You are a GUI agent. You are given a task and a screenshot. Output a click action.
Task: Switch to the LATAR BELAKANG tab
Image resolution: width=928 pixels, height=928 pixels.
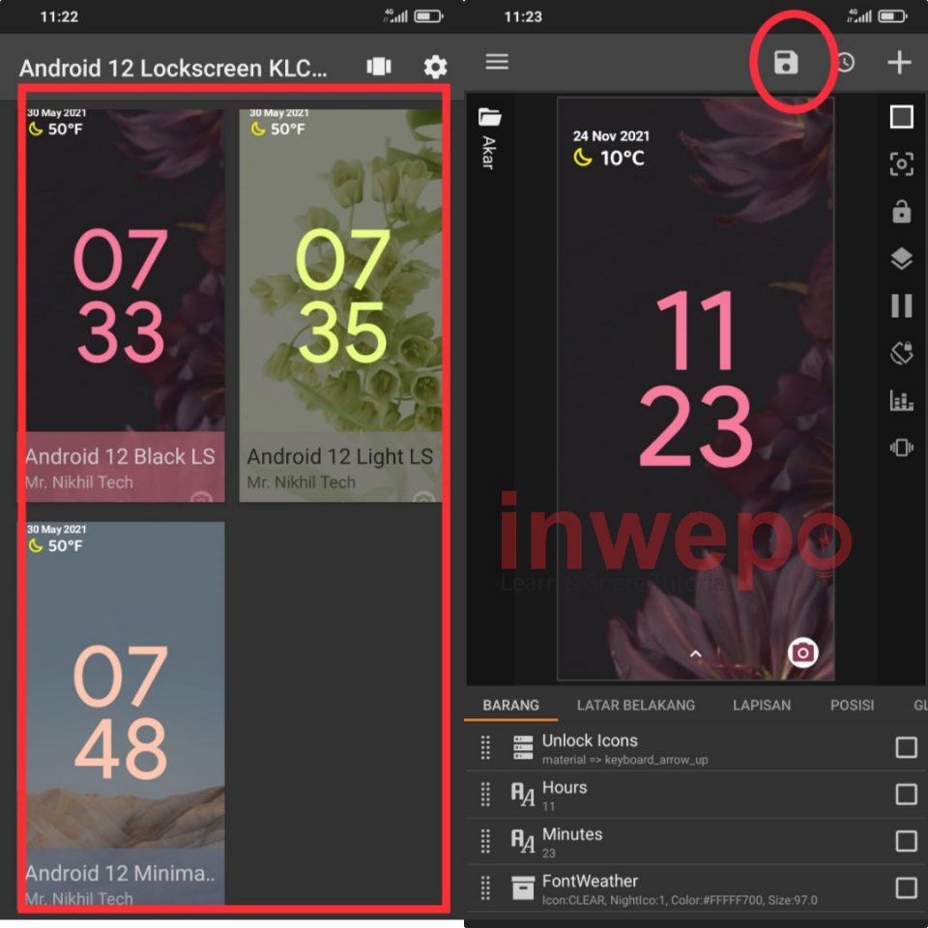coord(636,705)
